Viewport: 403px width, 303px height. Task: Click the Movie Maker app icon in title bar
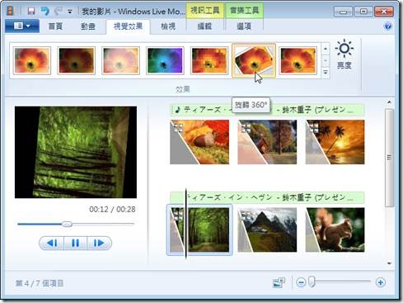[11, 11]
